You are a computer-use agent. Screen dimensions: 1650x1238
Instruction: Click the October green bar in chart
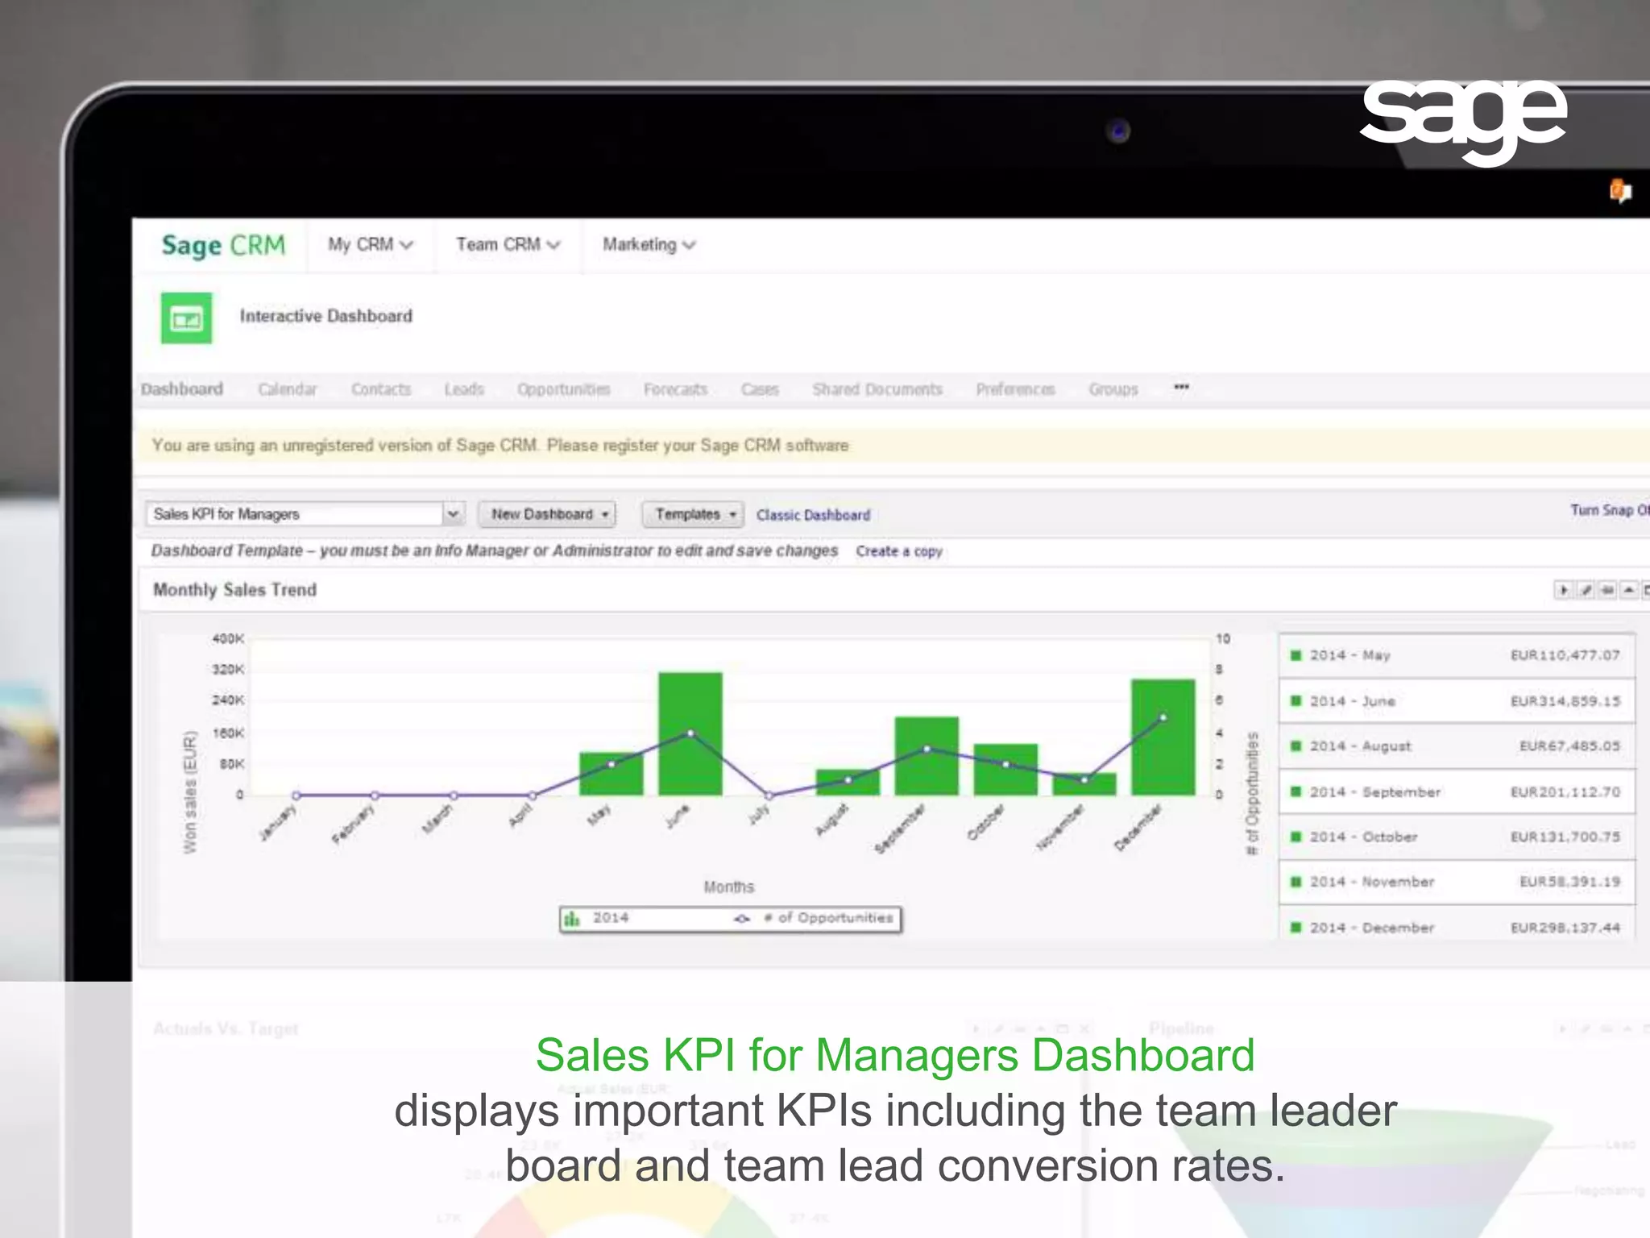[x=1005, y=769]
